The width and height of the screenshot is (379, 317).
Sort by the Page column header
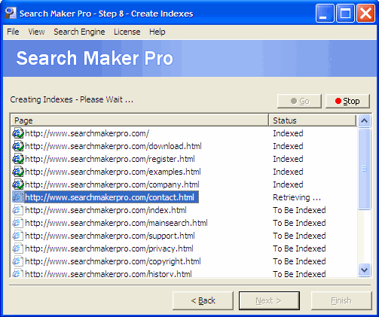tap(139, 120)
